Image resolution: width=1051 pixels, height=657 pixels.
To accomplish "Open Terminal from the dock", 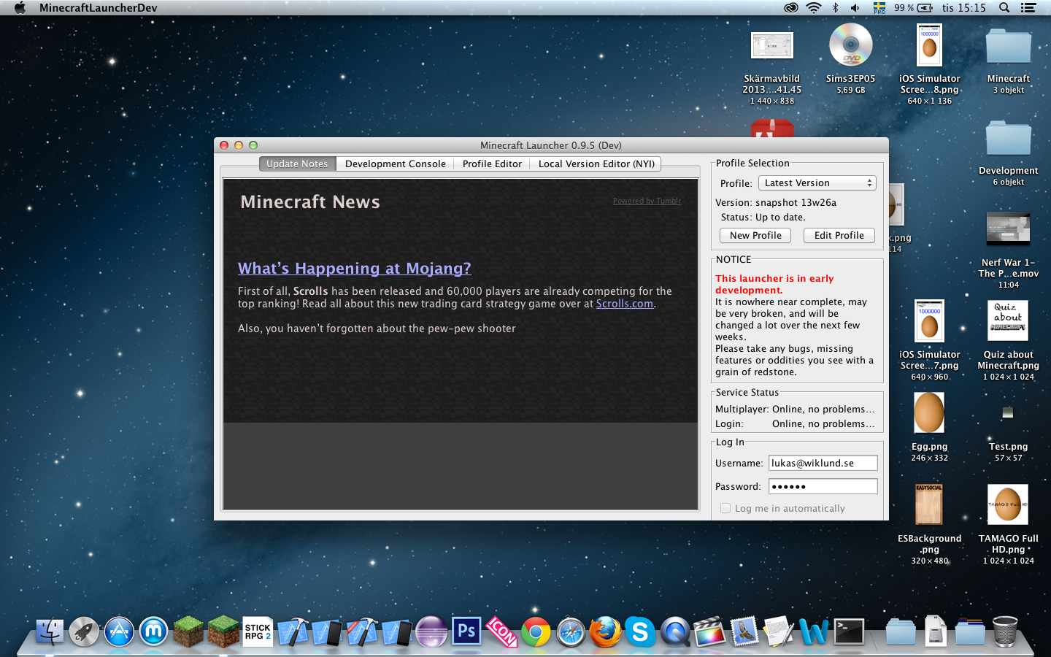I will coord(849,632).
